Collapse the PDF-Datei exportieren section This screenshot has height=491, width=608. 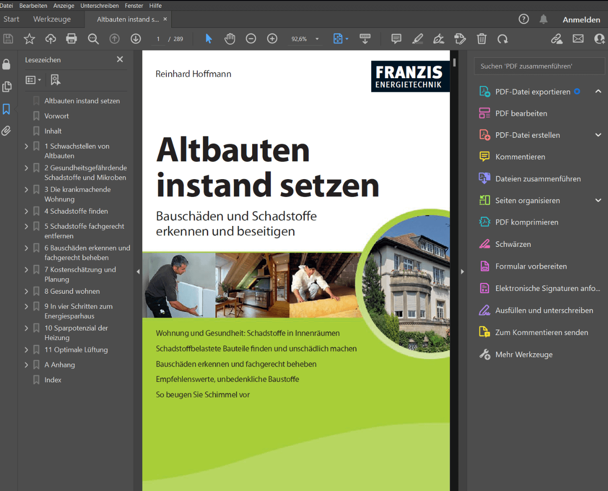(x=598, y=91)
